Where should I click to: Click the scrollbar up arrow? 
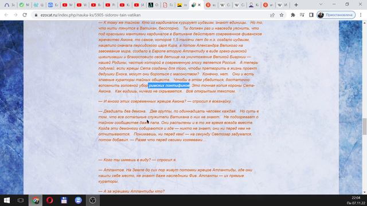pos(365,23)
